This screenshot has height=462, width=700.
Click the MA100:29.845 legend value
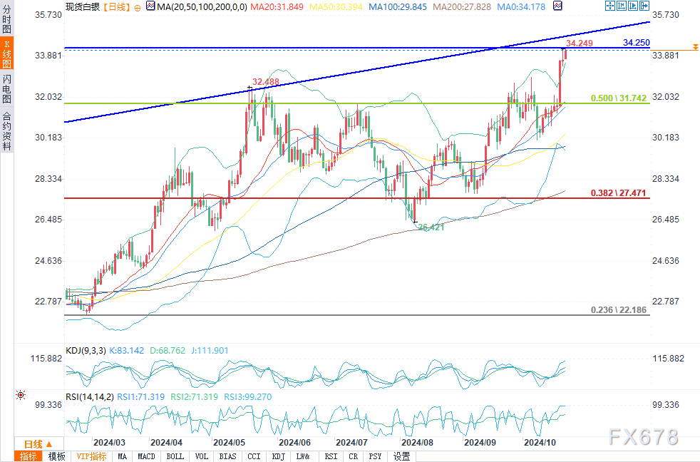point(398,6)
